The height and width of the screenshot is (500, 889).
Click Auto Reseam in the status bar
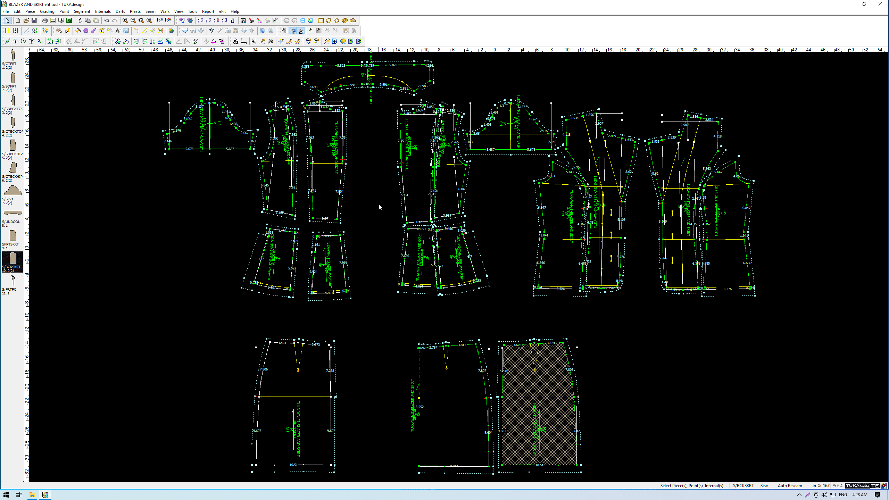click(790, 485)
